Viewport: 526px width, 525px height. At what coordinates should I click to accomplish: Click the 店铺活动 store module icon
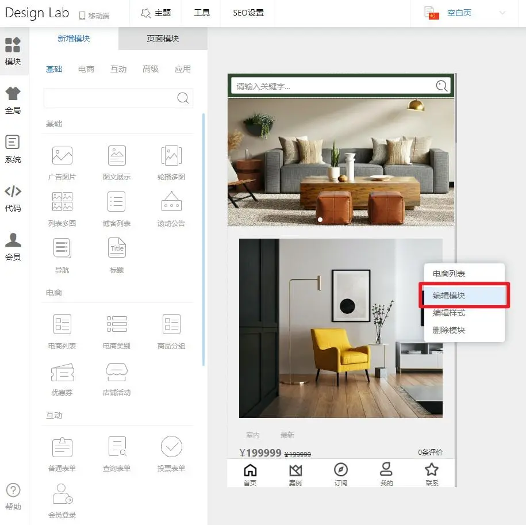pyautogui.click(x=117, y=373)
